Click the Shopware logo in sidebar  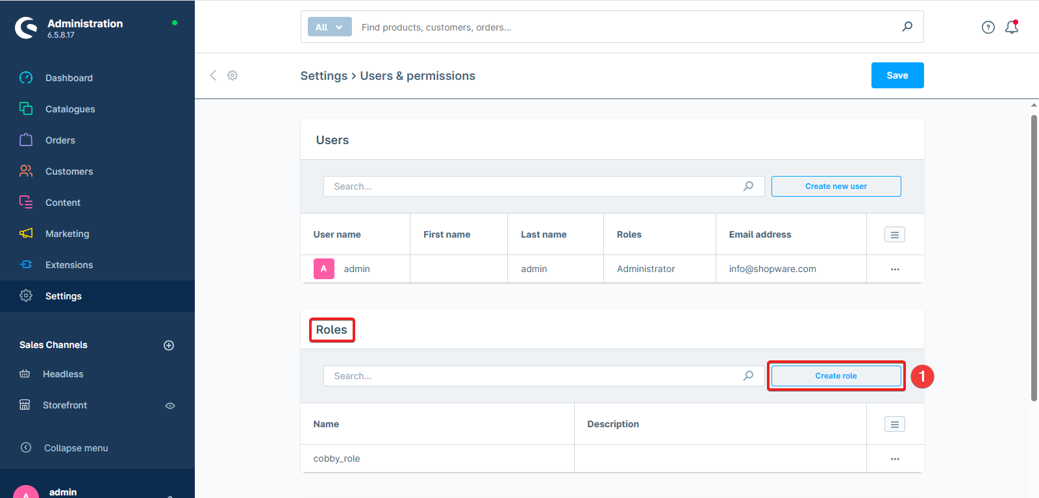click(x=26, y=28)
